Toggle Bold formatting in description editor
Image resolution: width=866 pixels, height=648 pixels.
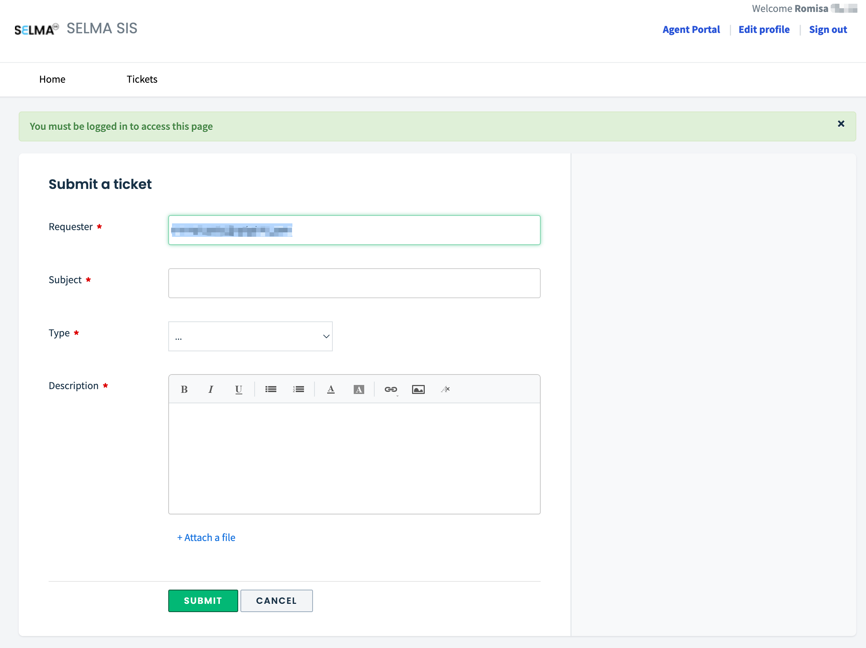[x=184, y=389]
